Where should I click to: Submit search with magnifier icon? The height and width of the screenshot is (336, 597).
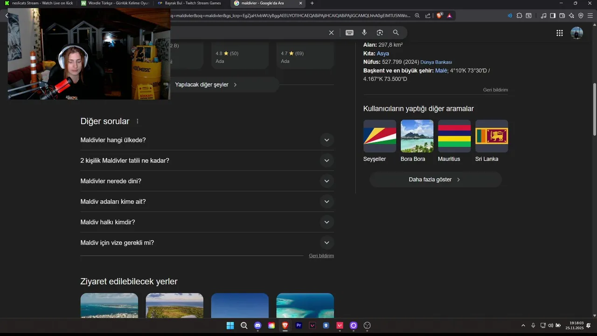click(396, 33)
